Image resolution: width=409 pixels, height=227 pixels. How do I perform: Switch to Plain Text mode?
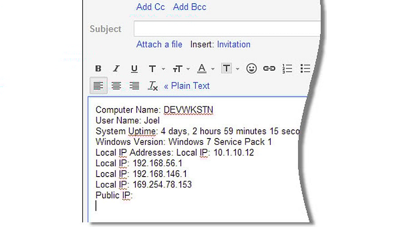tap(187, 86)
